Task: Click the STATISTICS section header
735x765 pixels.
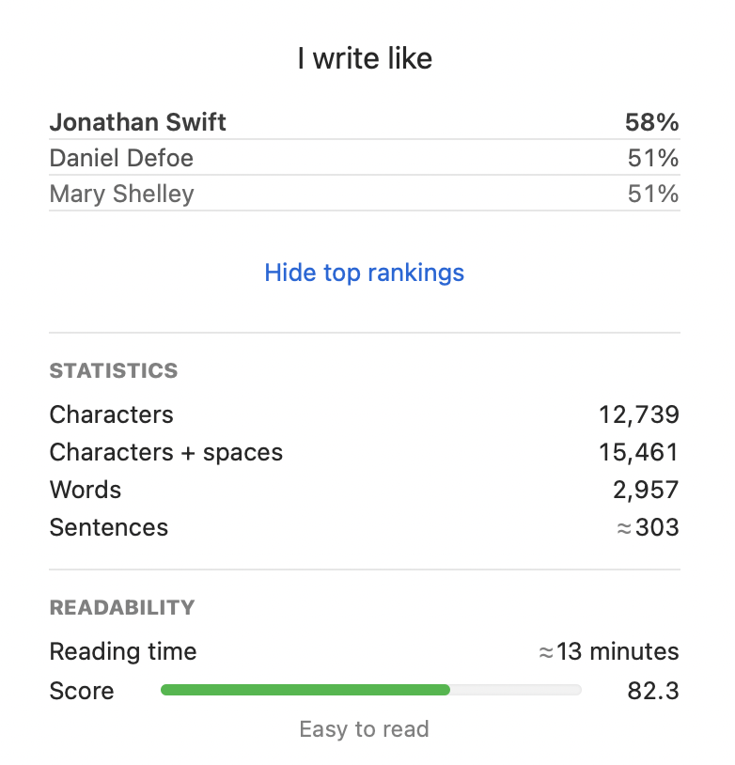Action: click(113, 371)
